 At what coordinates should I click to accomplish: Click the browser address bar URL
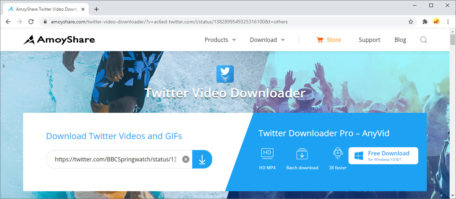pyautogui.click(x=169, y=22)
